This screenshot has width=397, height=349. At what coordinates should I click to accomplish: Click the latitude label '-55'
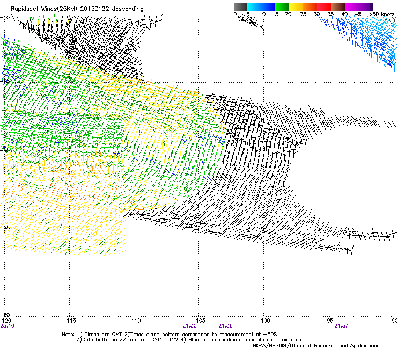pyautogui.click(x=5, y=227)
